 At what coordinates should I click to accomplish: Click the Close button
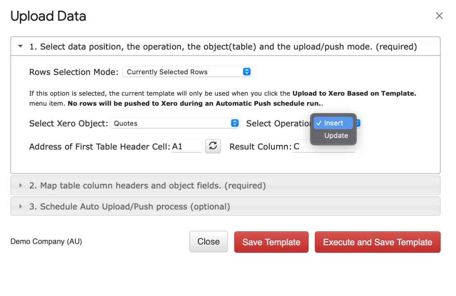point(209,242)
